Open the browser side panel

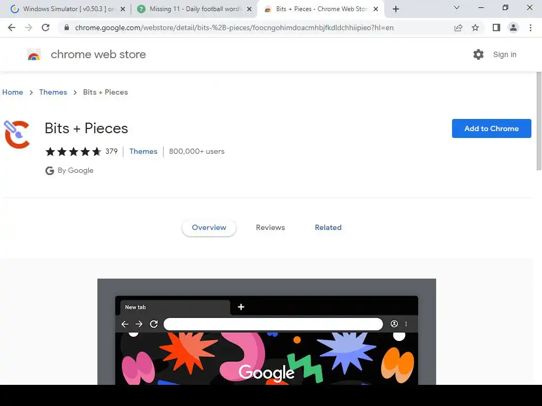coord(496,27)
